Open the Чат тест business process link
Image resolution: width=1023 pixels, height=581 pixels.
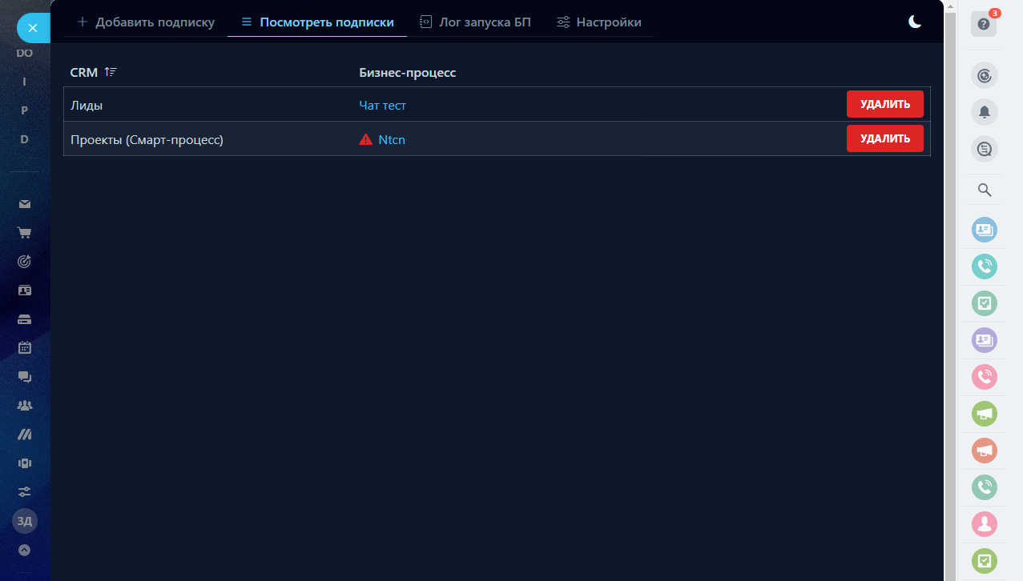click(382, 105)
